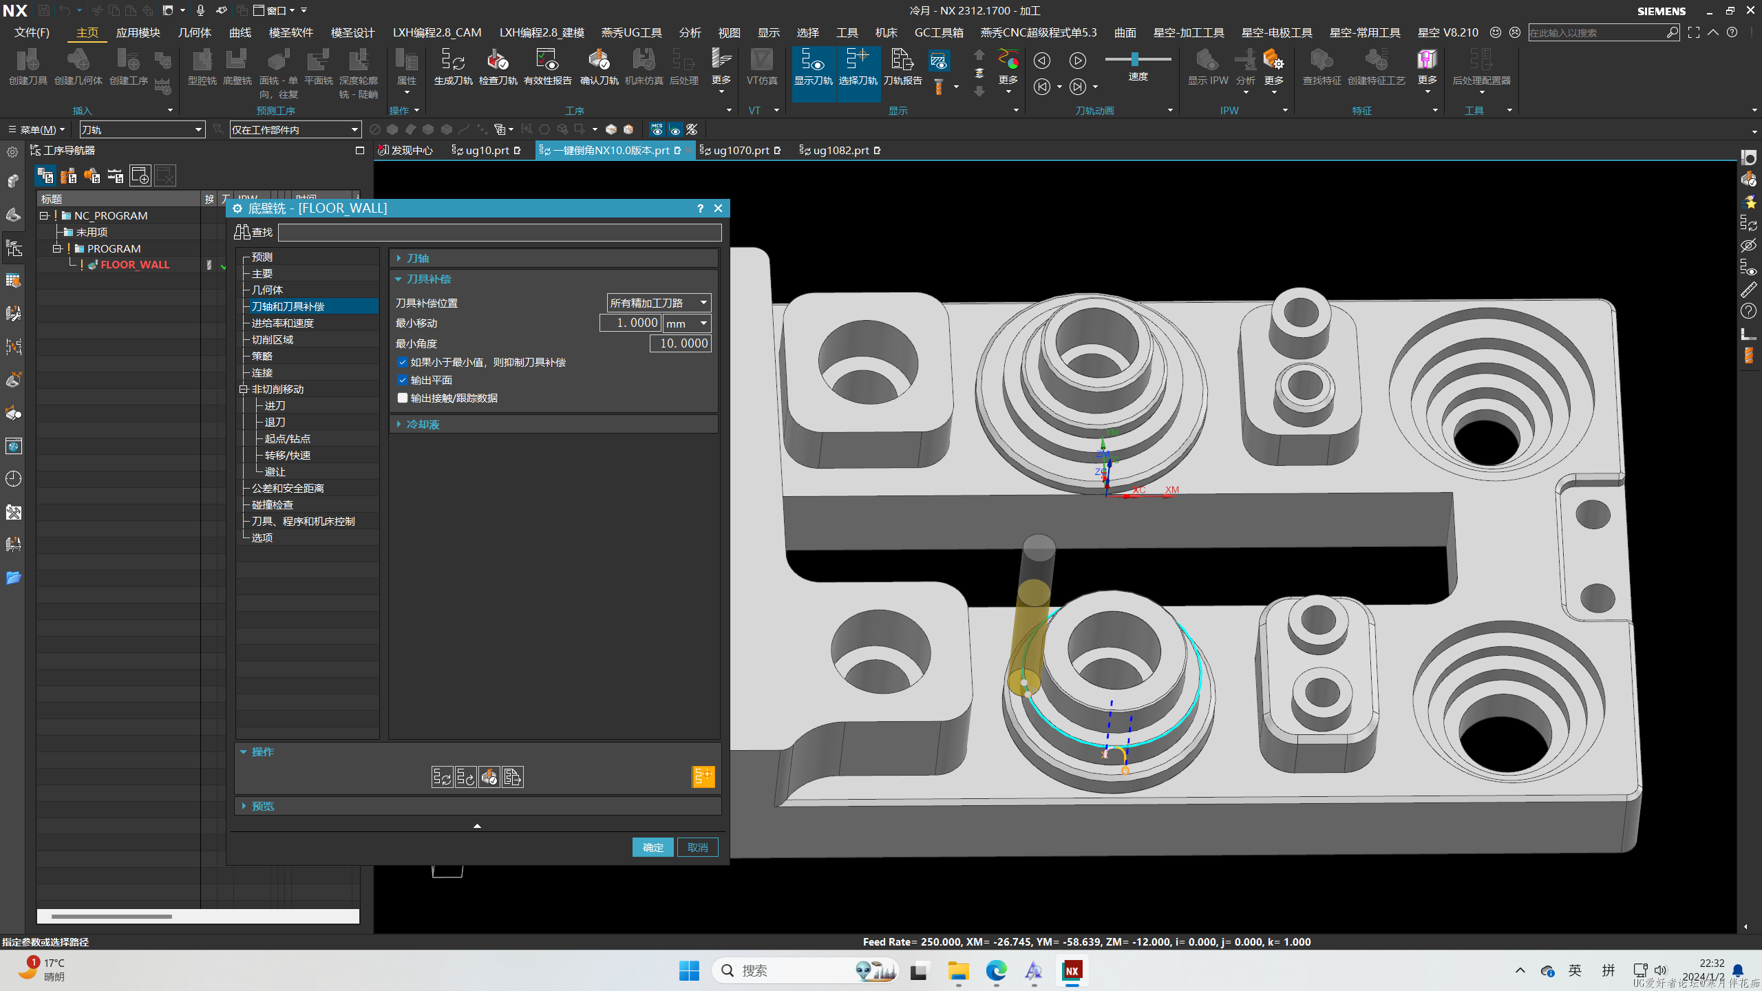Collapse the NC_PROGRAM tree node
Screen dimensions: 1762x991
44,215
